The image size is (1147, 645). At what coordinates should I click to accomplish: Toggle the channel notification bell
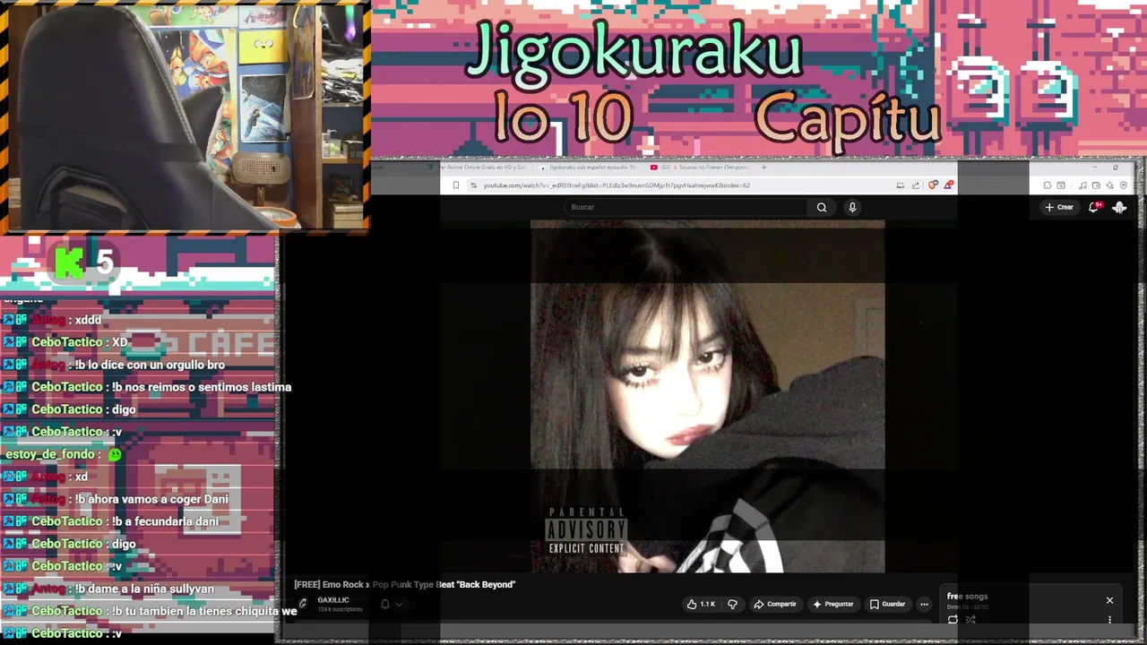(x=385, y=604)
